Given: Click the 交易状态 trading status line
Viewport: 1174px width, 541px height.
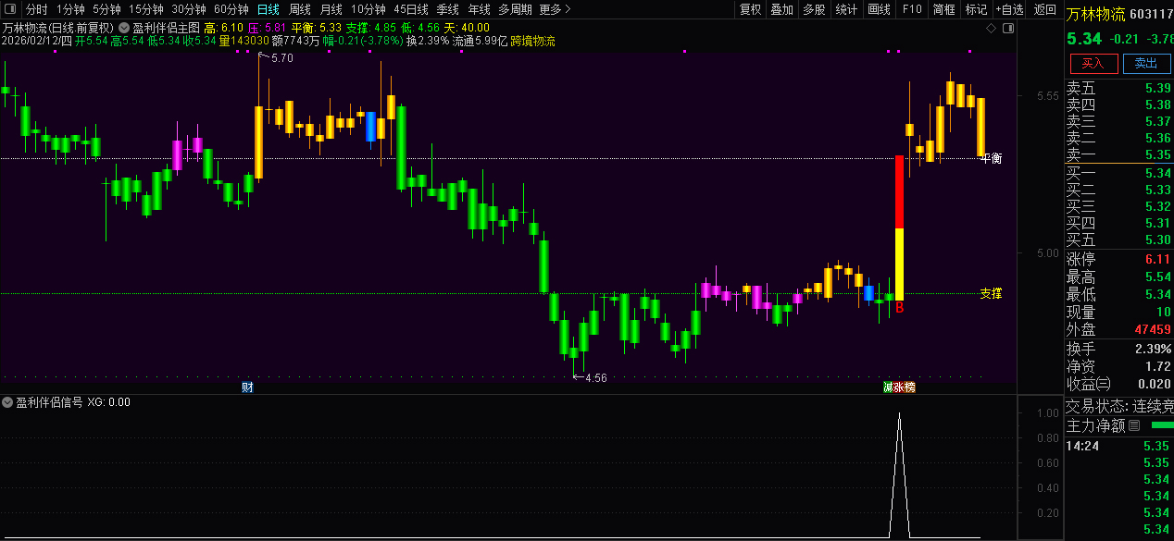Looking at the screenshot, I should pyautogui.click(x=1118, y=406).
